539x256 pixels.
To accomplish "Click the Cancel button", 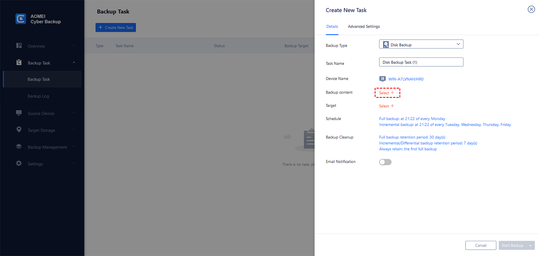I will pos(480,246).
